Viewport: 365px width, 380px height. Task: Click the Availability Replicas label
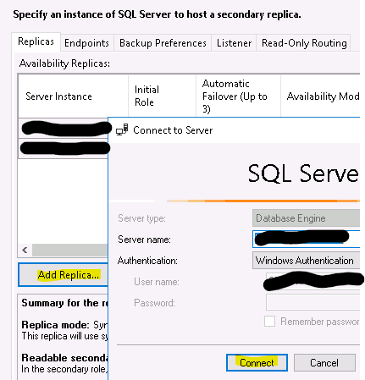point(64,63)
